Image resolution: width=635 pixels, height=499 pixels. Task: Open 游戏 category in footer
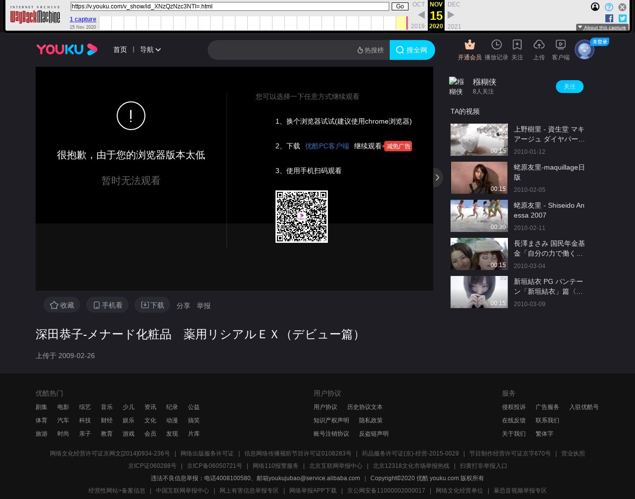click(x=129, y=434)
